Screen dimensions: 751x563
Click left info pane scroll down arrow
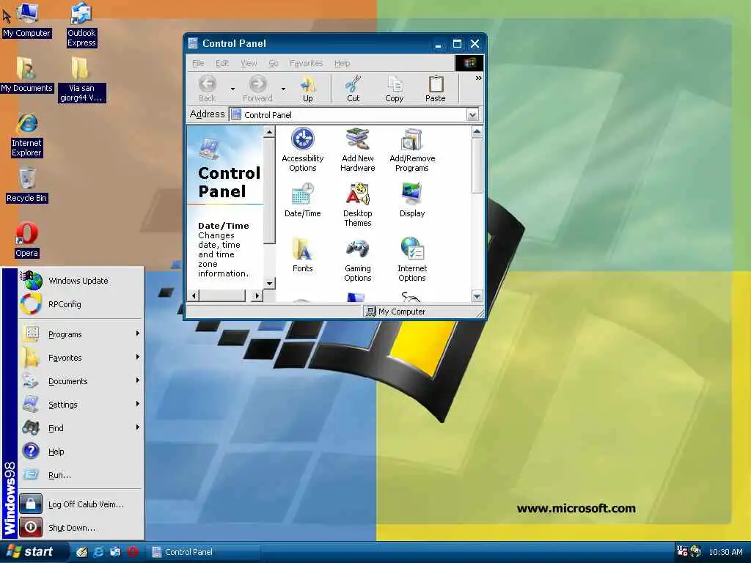click(x=270, y=283)
